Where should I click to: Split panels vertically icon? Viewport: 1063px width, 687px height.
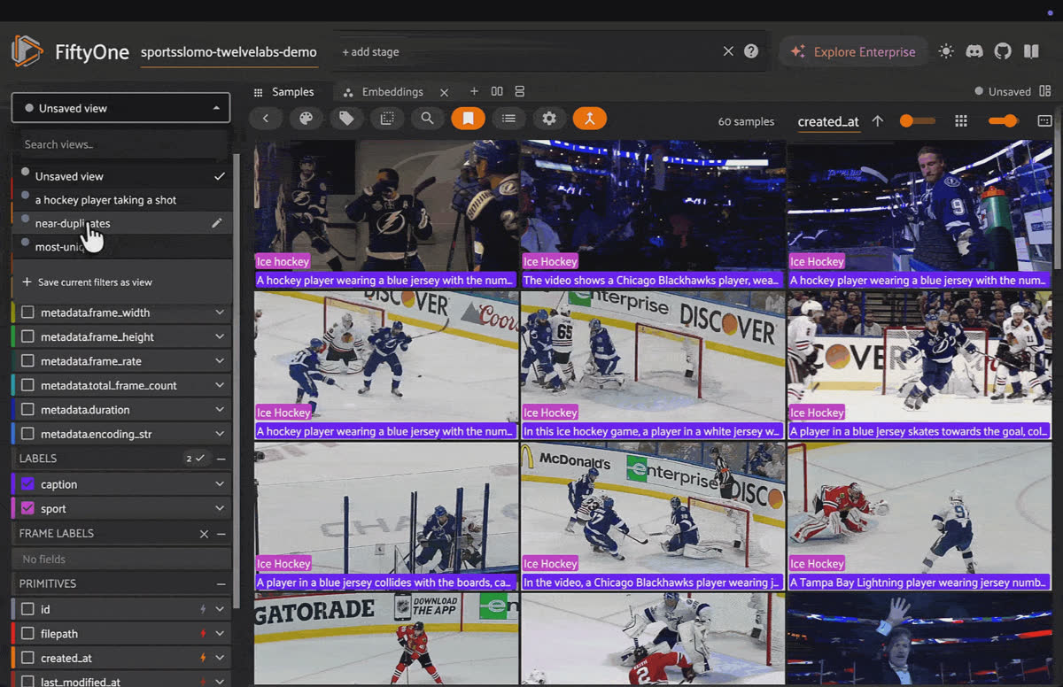pyautogui.click(x=520, y=91)
